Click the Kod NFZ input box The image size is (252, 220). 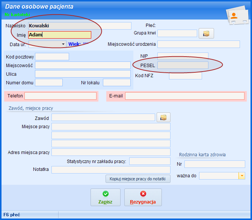(x=185, y=76)
